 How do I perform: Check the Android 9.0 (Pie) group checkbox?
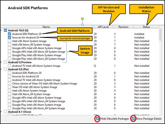click(5, 69)
